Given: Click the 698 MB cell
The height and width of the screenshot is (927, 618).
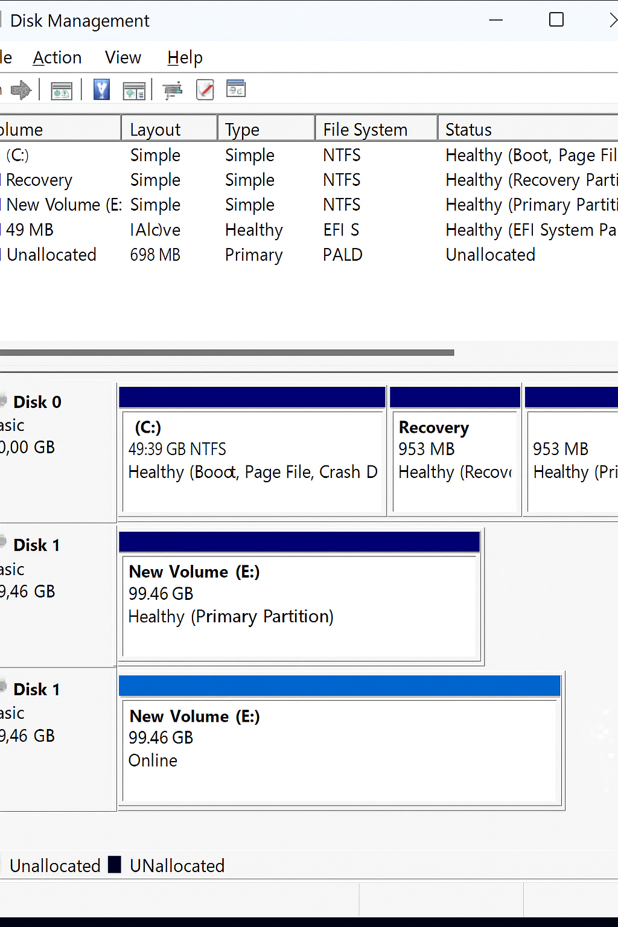Looking at the screenshot, I should (155, 255).
